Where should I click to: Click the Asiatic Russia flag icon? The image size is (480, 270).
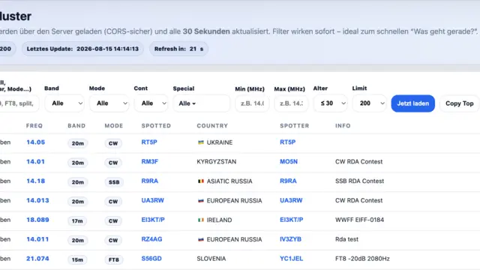(201, 181)
